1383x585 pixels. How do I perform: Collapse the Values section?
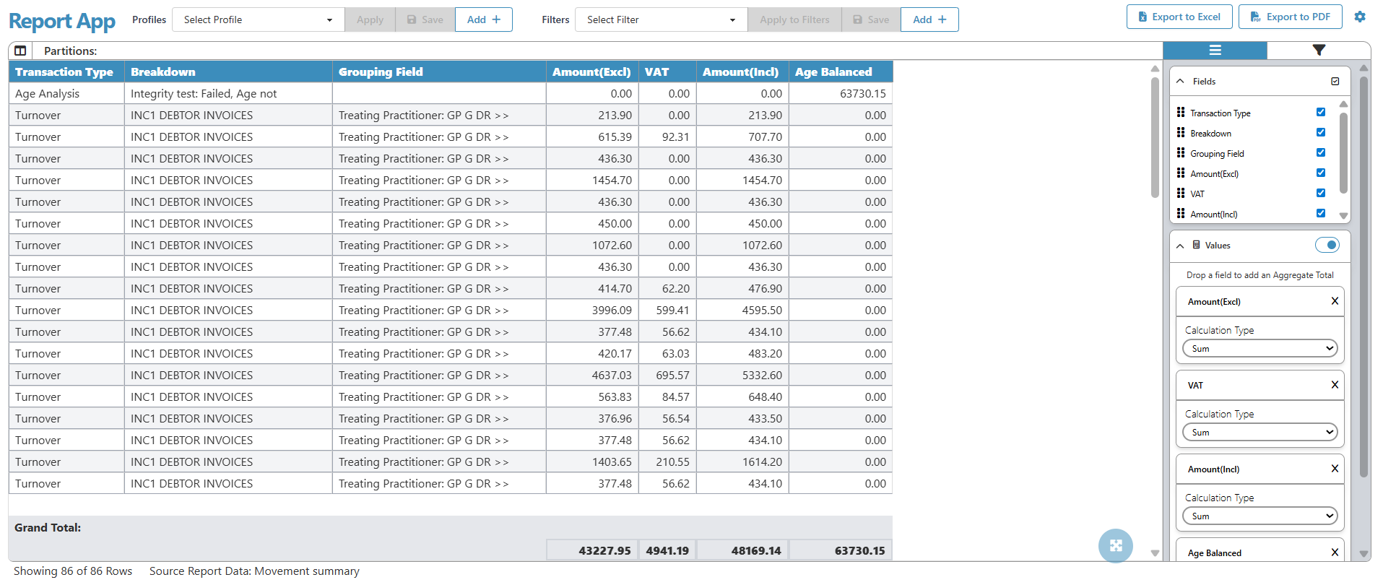point(1180,246)
